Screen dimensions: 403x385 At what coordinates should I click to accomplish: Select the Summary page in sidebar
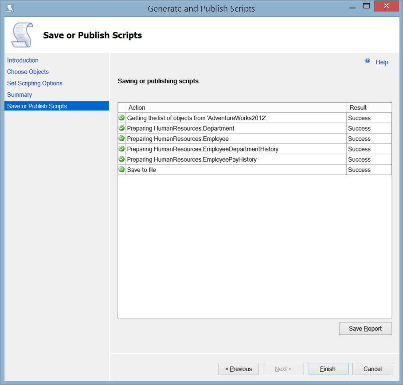20,95
